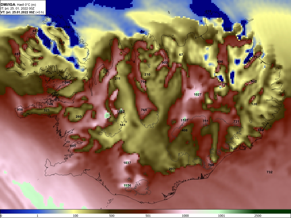Click the 211 map value

(118, 78)
